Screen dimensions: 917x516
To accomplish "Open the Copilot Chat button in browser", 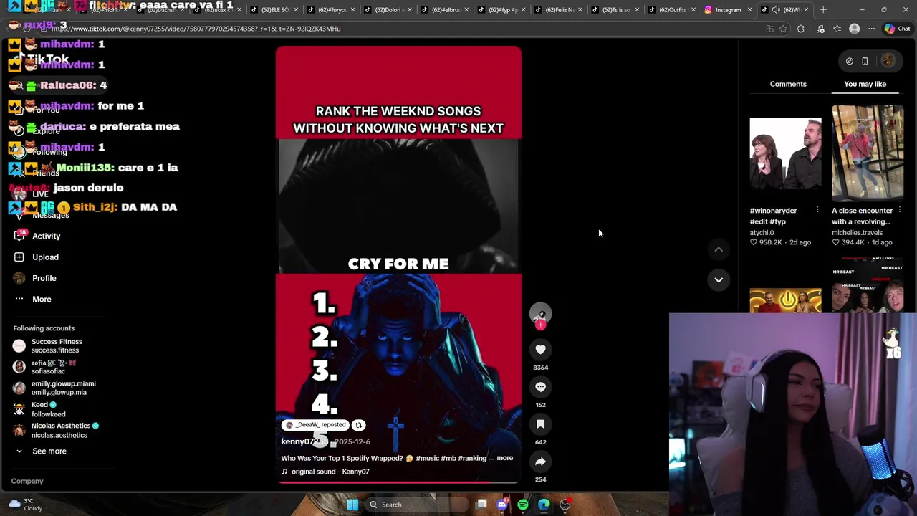I will [896, 29].
